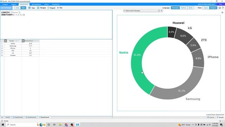225x127 pixels.
Task: Select the Samsung cell in Vendor column
Action: coord(13,46)
